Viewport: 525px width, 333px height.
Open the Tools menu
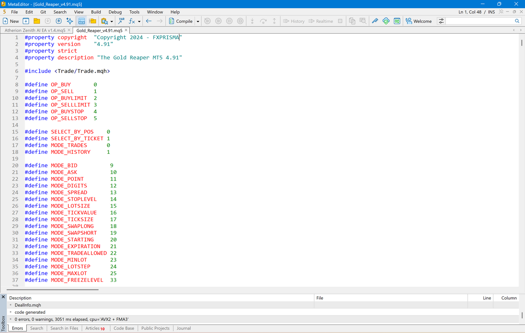click(x=134, y=12)
